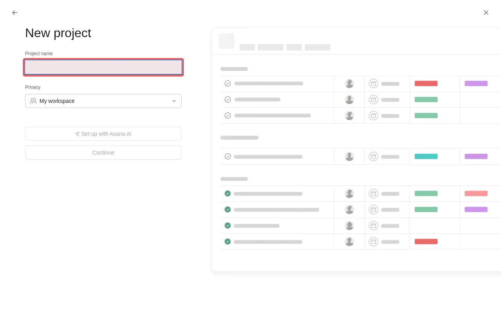Click the sparkle icon next to Asana AI

click(77, 134)
